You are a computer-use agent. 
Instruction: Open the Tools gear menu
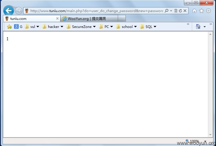(x=209, y=11)
